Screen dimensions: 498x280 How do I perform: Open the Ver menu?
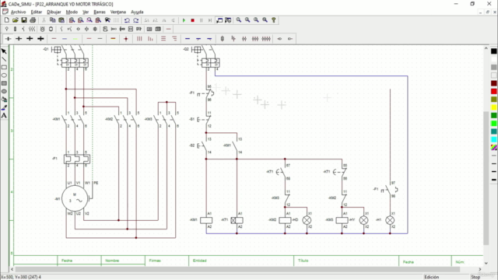coord(86,12)
